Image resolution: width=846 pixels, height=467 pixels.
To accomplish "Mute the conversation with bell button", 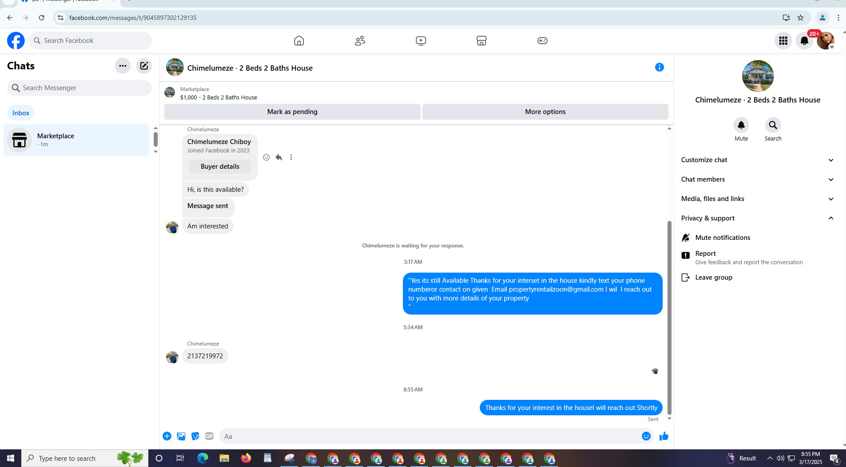I will (741, 125).
